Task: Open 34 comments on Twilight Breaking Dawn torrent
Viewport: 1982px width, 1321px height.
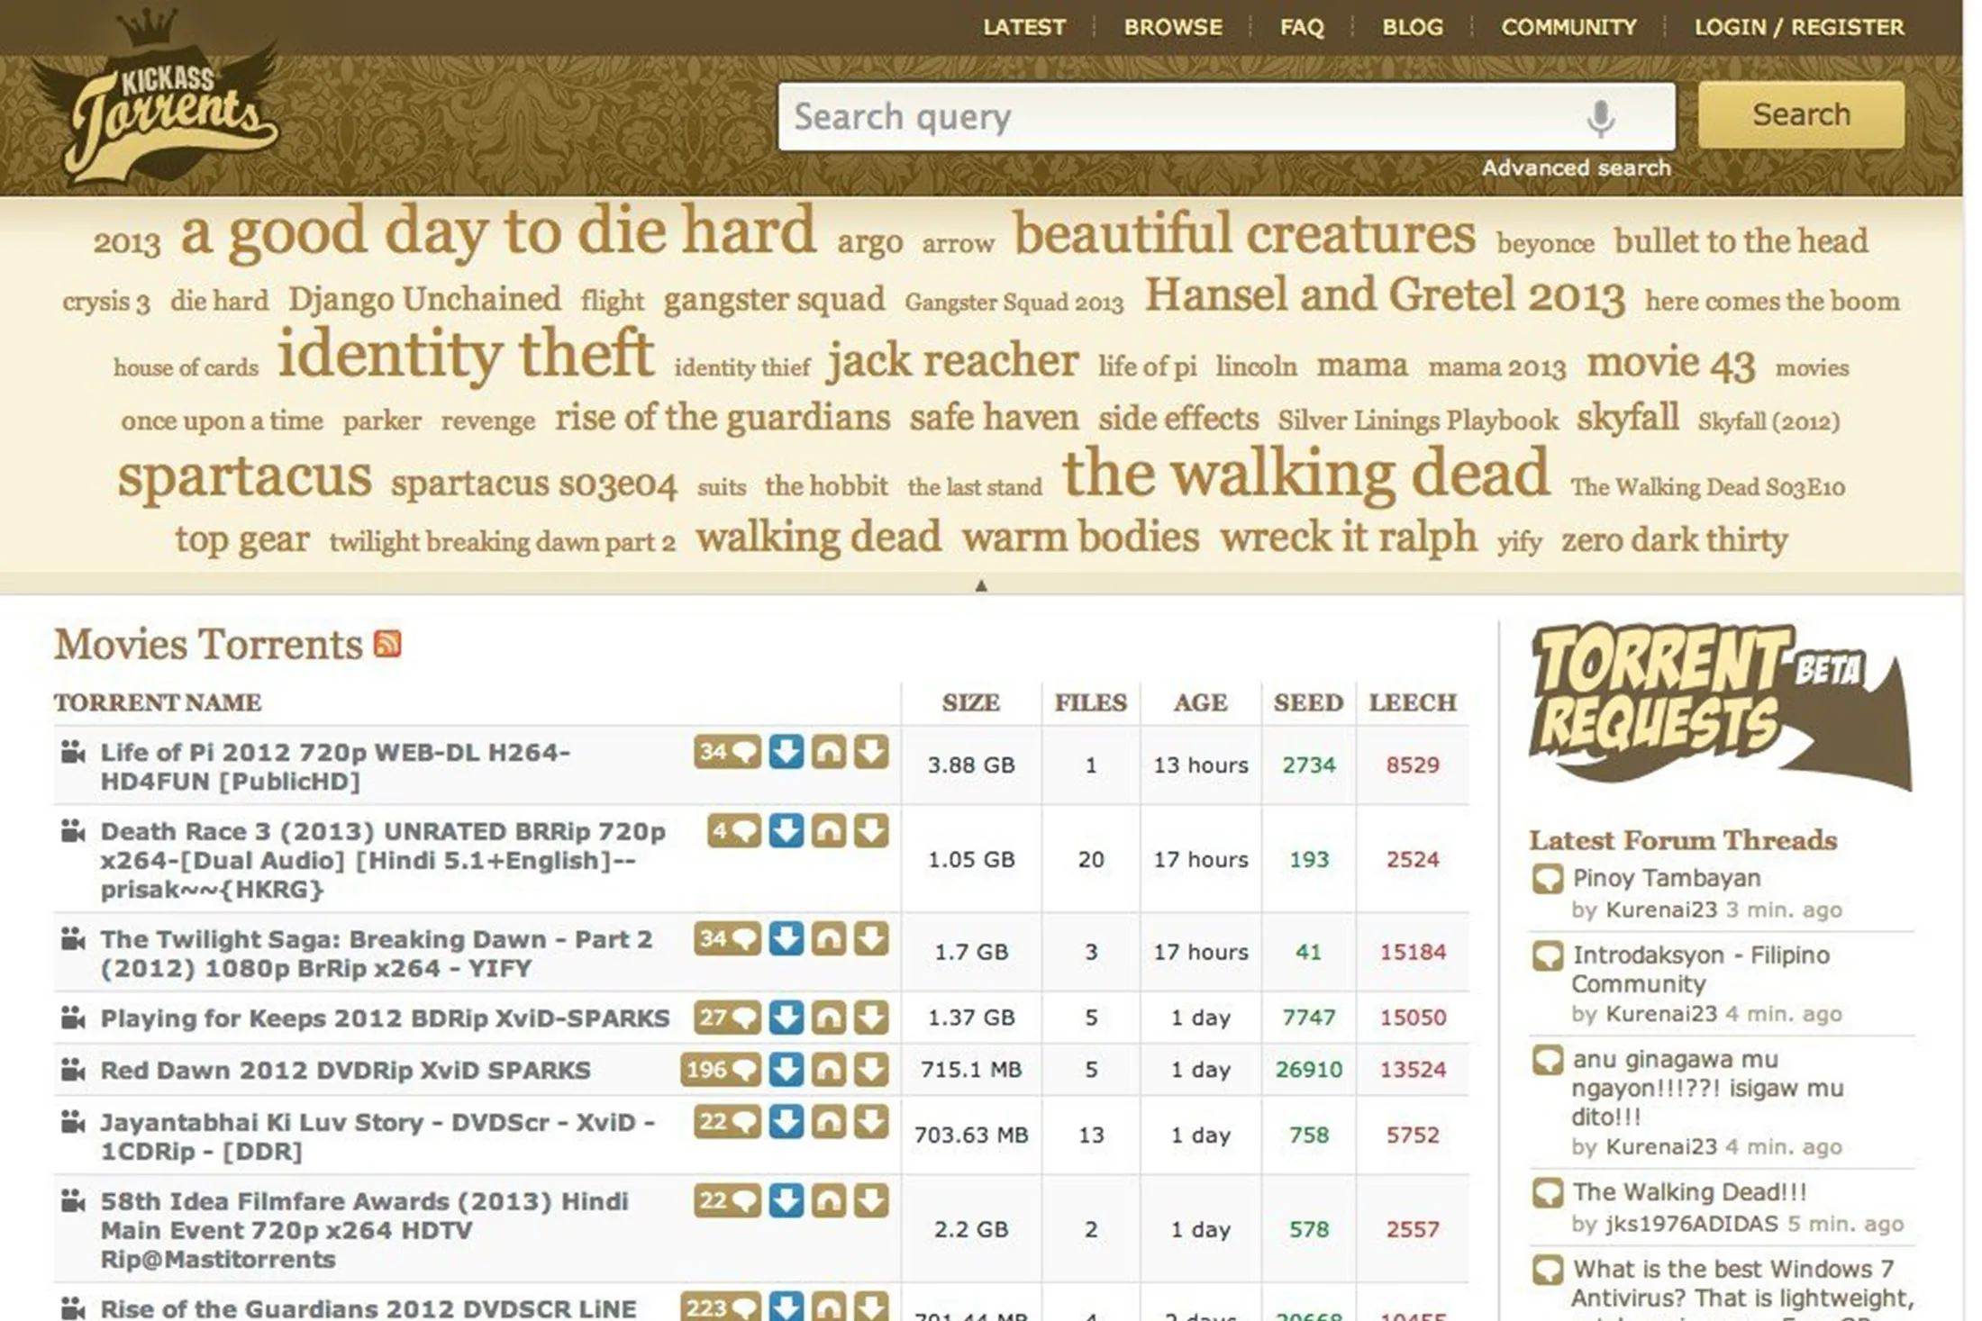Action: point(726,939)
